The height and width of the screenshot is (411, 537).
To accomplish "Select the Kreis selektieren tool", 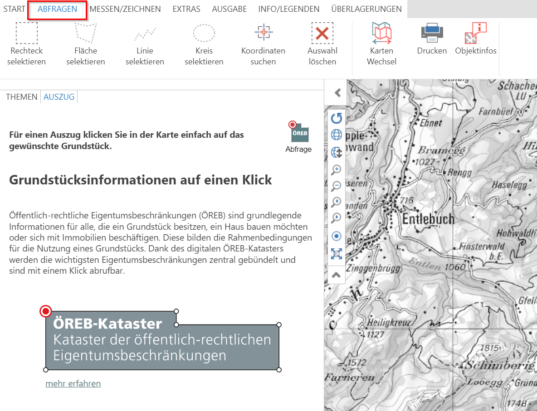I will point(204,41).
